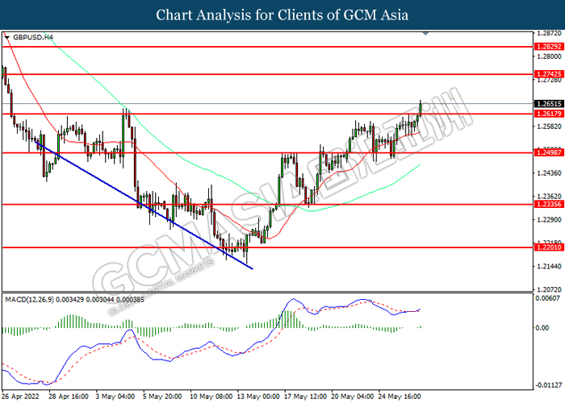Select the 1.22010 support price label
The width and height of the screenshot is (565, 403).
coord(549,247)
